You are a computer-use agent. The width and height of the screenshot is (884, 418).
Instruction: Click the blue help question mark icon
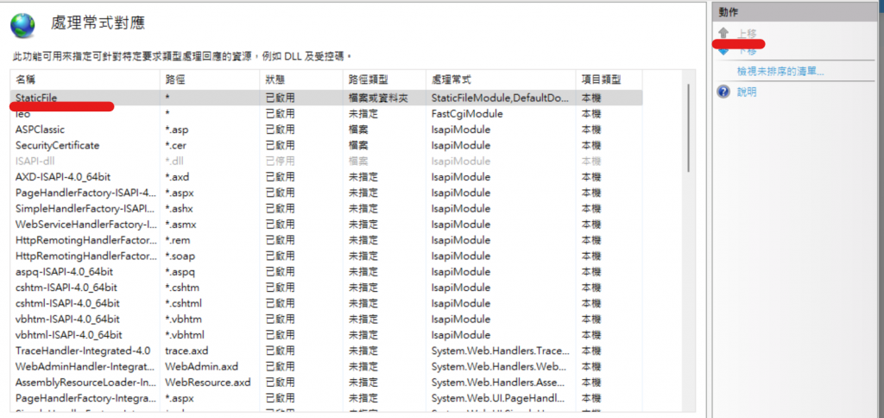pyautogui.click(x=724, y=92)
